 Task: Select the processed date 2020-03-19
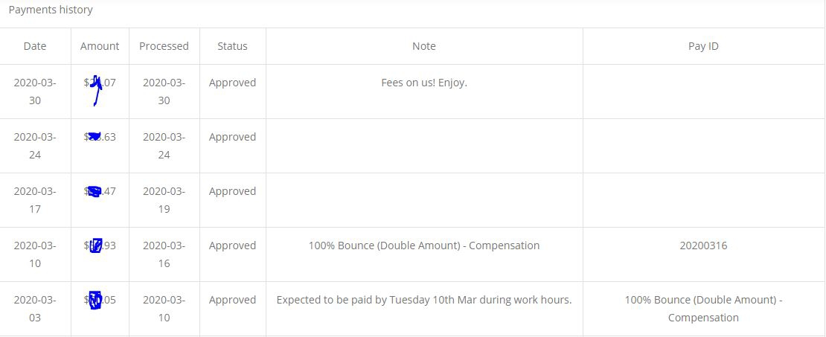point(164,200)
